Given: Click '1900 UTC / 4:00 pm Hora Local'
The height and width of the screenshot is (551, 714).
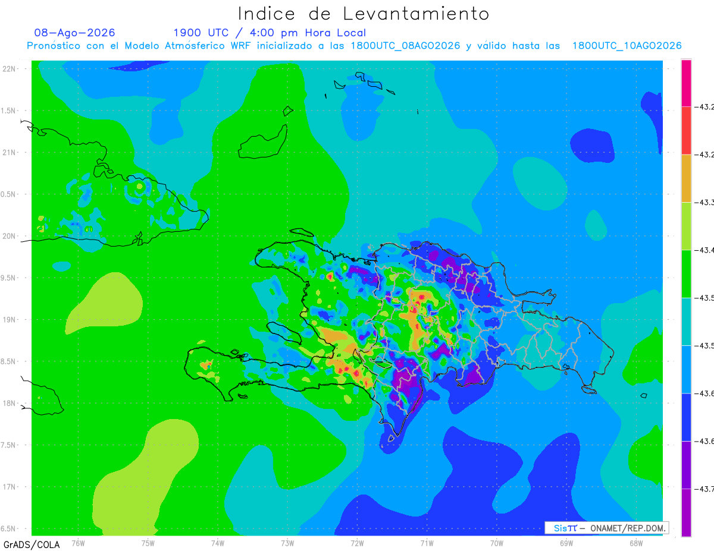Looking at the screenshot, I should coord(270,33).
